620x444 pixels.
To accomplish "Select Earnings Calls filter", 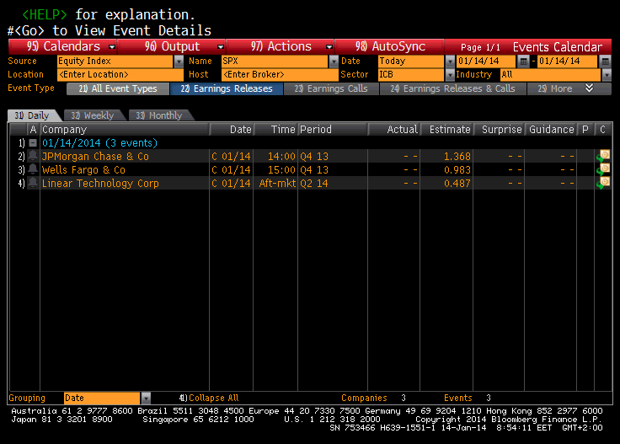I will click(331, 88).
